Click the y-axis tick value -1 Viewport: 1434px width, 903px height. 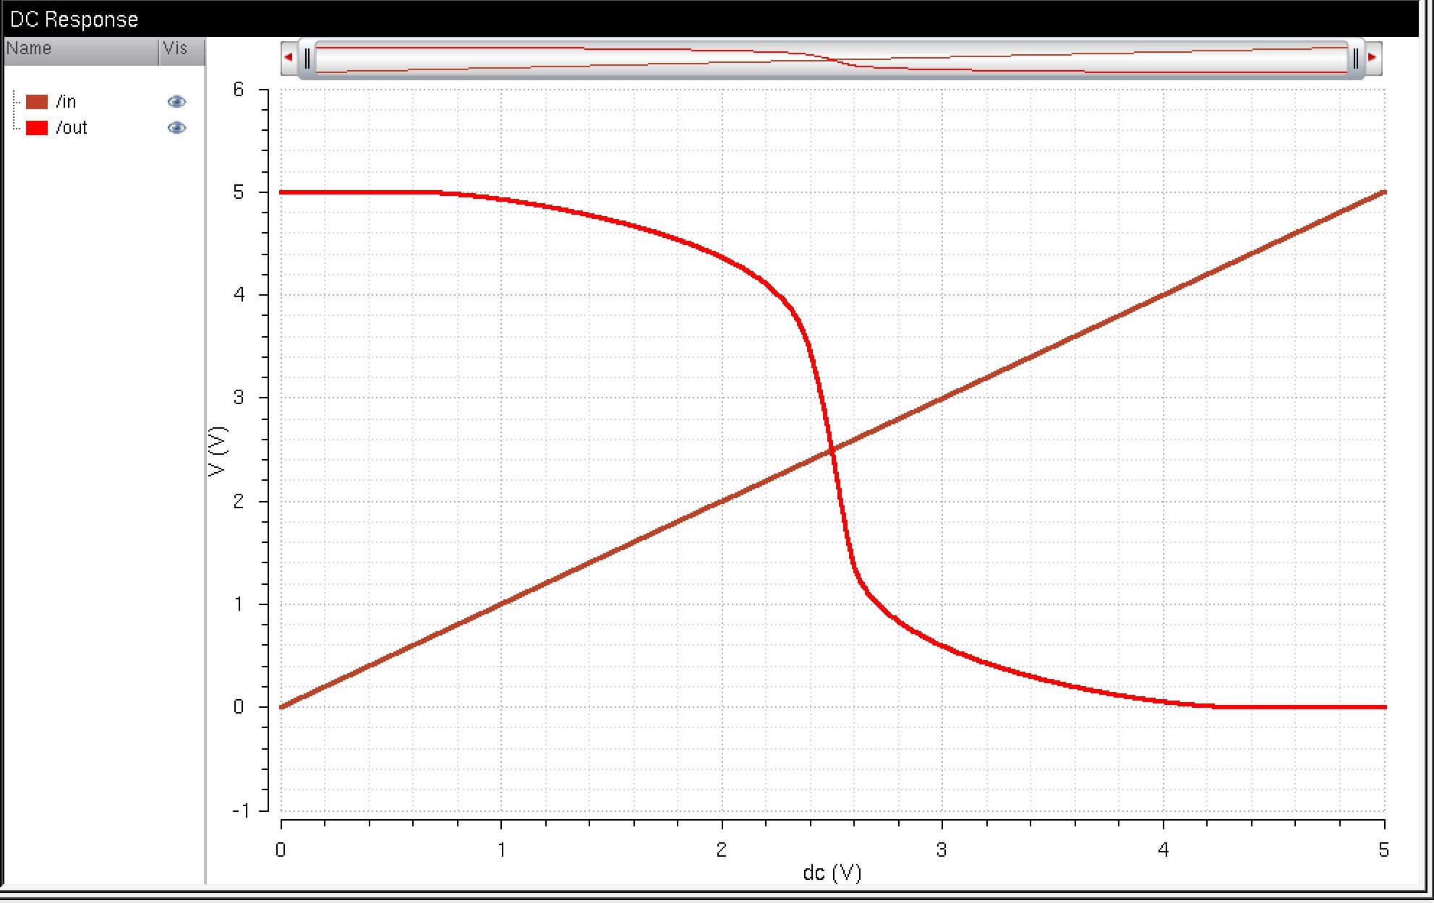click(x=240, y=810)
